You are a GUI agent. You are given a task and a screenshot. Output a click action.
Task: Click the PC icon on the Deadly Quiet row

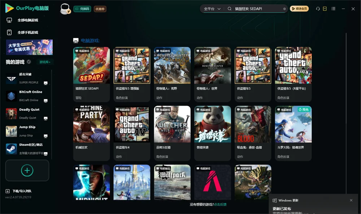(x=45, y=118)
